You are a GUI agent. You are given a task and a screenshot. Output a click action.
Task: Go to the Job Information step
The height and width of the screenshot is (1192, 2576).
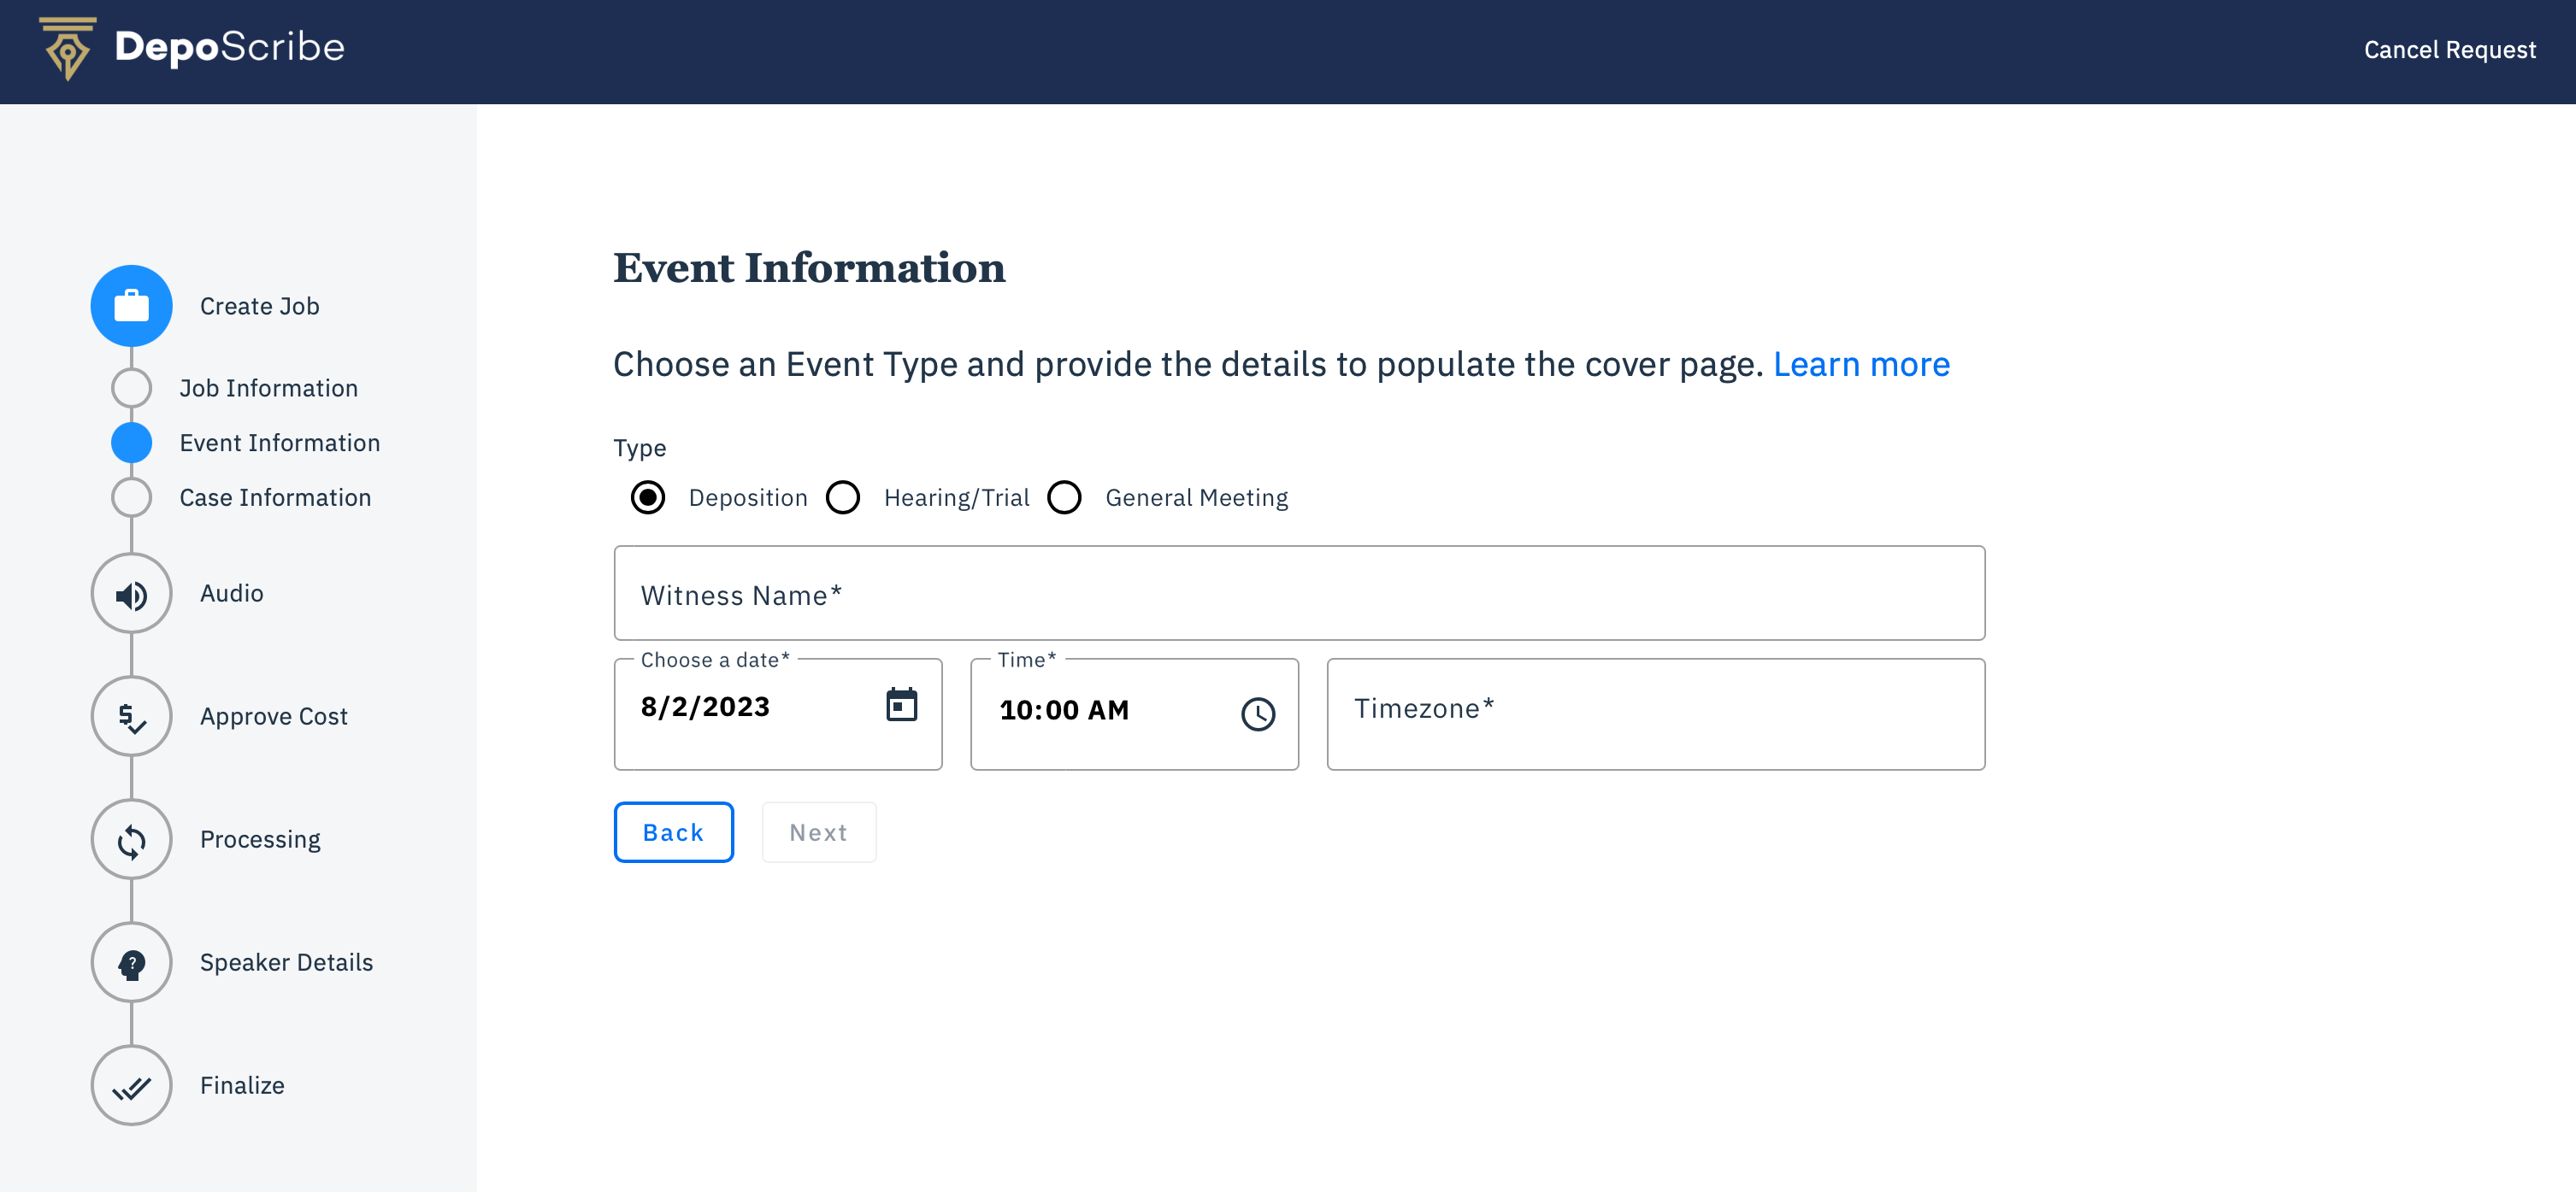pos(268,388)
